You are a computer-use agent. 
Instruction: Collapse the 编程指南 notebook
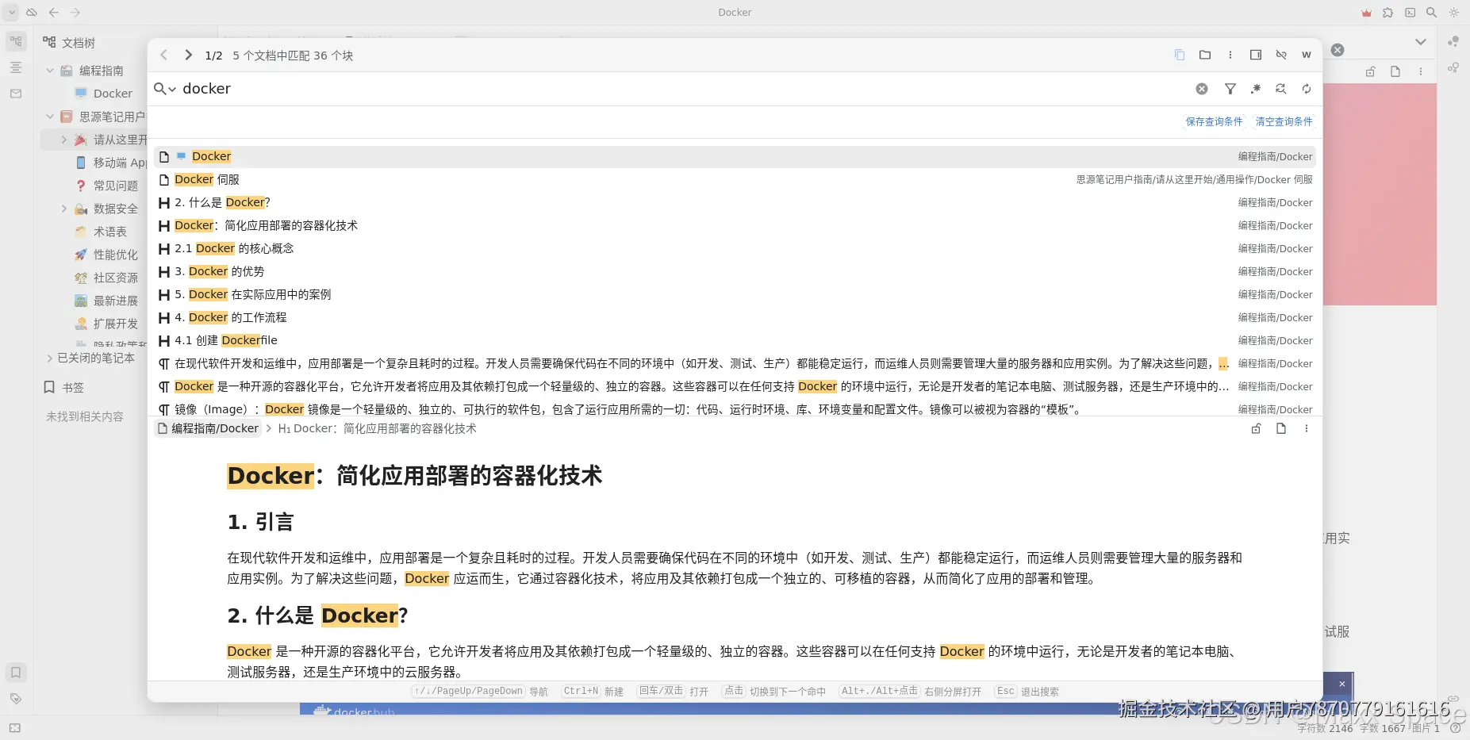tap(50, 71)
